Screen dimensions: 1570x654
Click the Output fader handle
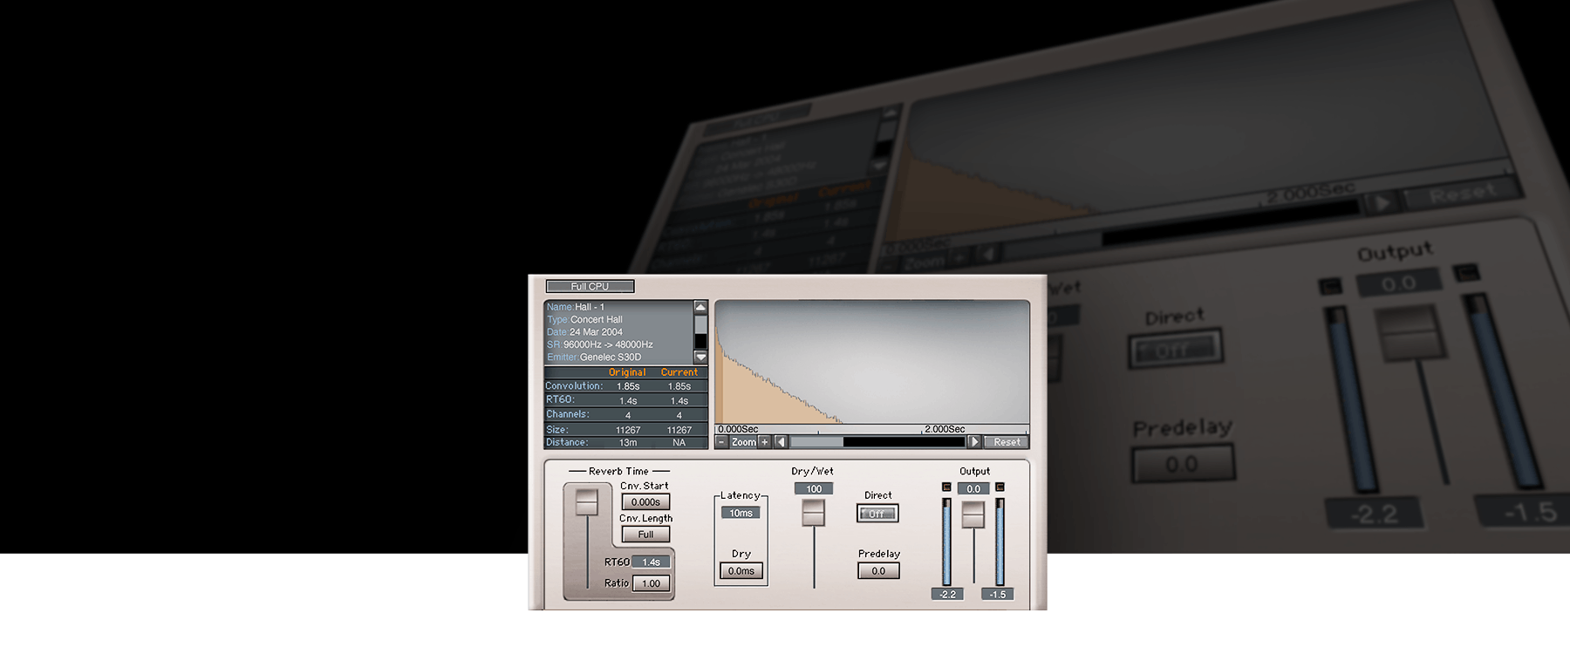[x=973, y=514]
